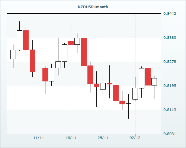Click the NZDUSD1month chart title
Viewport: 186px width, 148px height.
coord(93,7)
